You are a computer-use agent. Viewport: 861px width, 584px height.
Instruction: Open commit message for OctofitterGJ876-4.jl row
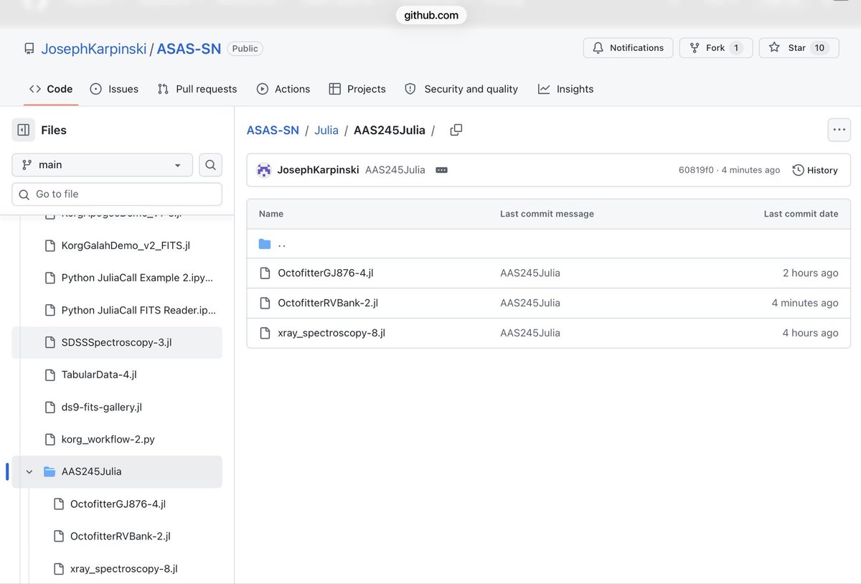coord(530,273)
